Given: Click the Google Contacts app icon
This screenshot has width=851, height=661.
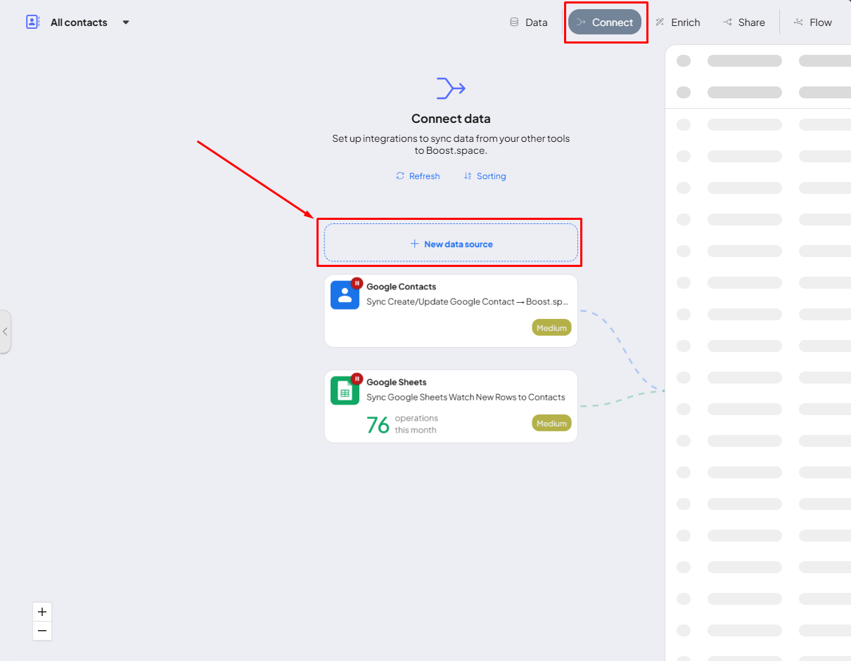Looking at the screenshot, I should (345, 295).
